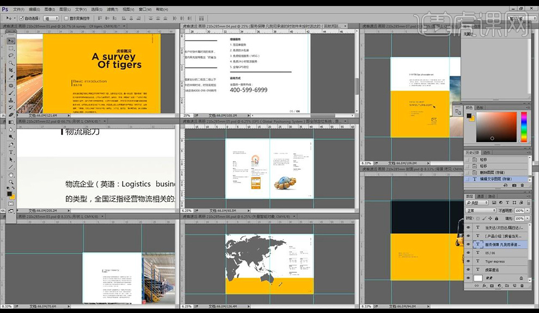Select the Crop tool
This screenshot has width=539, height=313.
(x=11, y=70)
